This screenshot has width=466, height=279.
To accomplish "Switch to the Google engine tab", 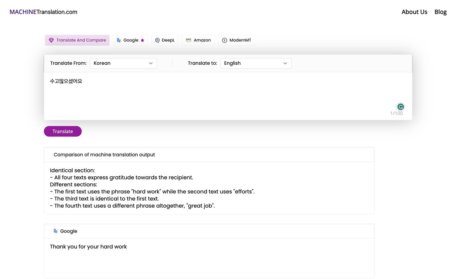I will (x=130, y=40).
